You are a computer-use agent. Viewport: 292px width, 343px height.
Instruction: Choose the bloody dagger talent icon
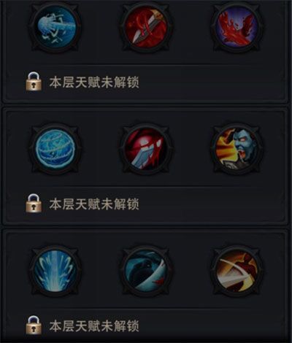coord(146,27)
